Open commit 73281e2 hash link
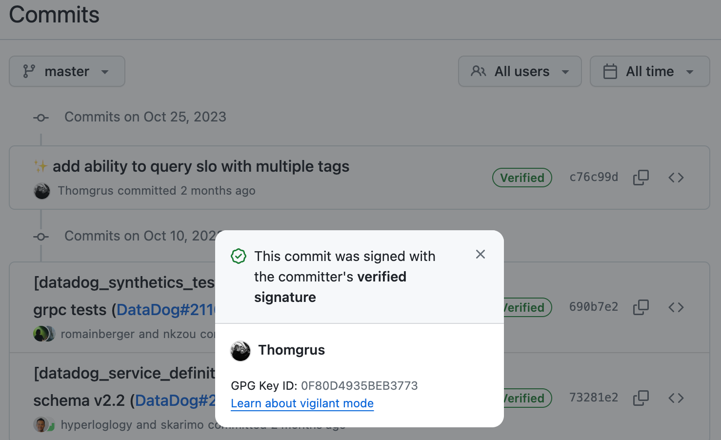The image size is (721, 440). pos(594,398)
